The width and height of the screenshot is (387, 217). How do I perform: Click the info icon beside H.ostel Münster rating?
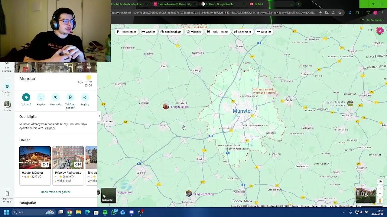40,177
